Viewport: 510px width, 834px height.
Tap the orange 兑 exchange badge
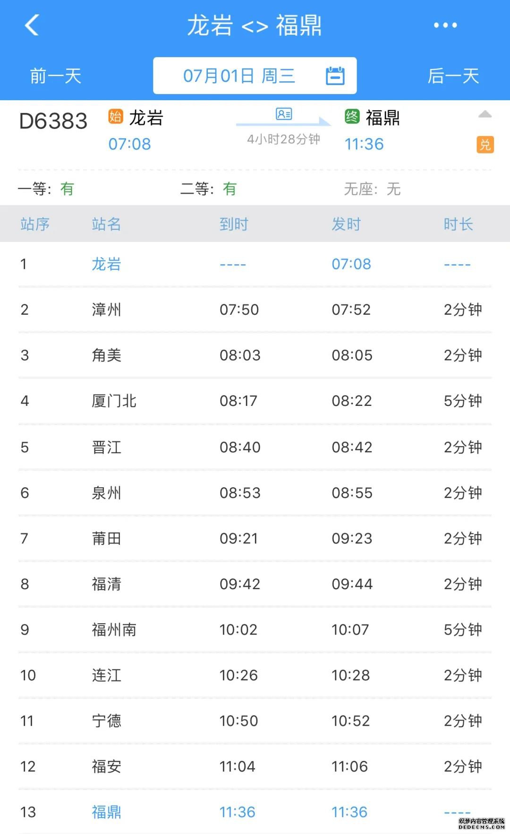[x=485, y=145]
